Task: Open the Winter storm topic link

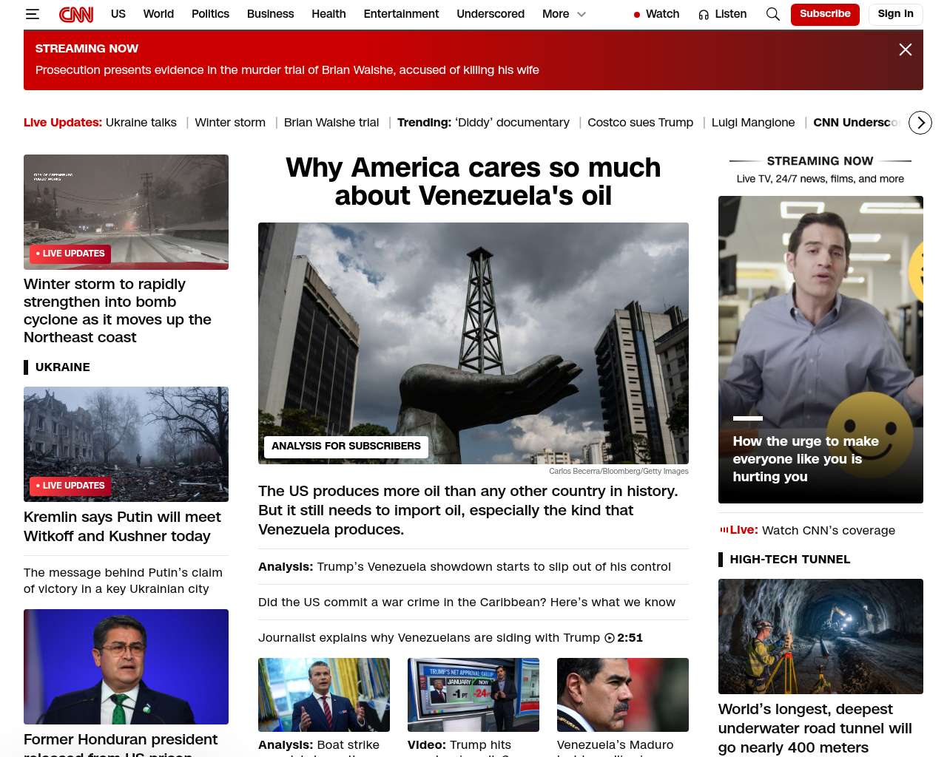Action: tap(230, 123)
